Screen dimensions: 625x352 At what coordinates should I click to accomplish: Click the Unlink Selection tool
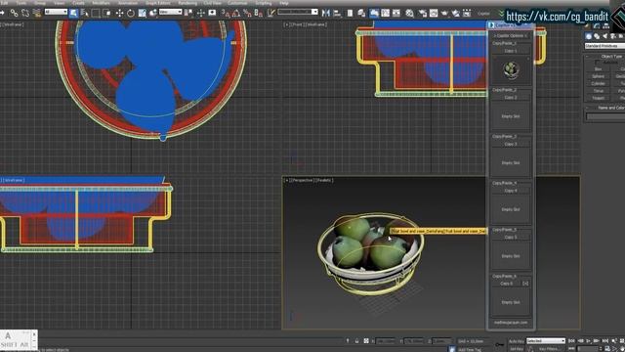(x=25, y=13)
